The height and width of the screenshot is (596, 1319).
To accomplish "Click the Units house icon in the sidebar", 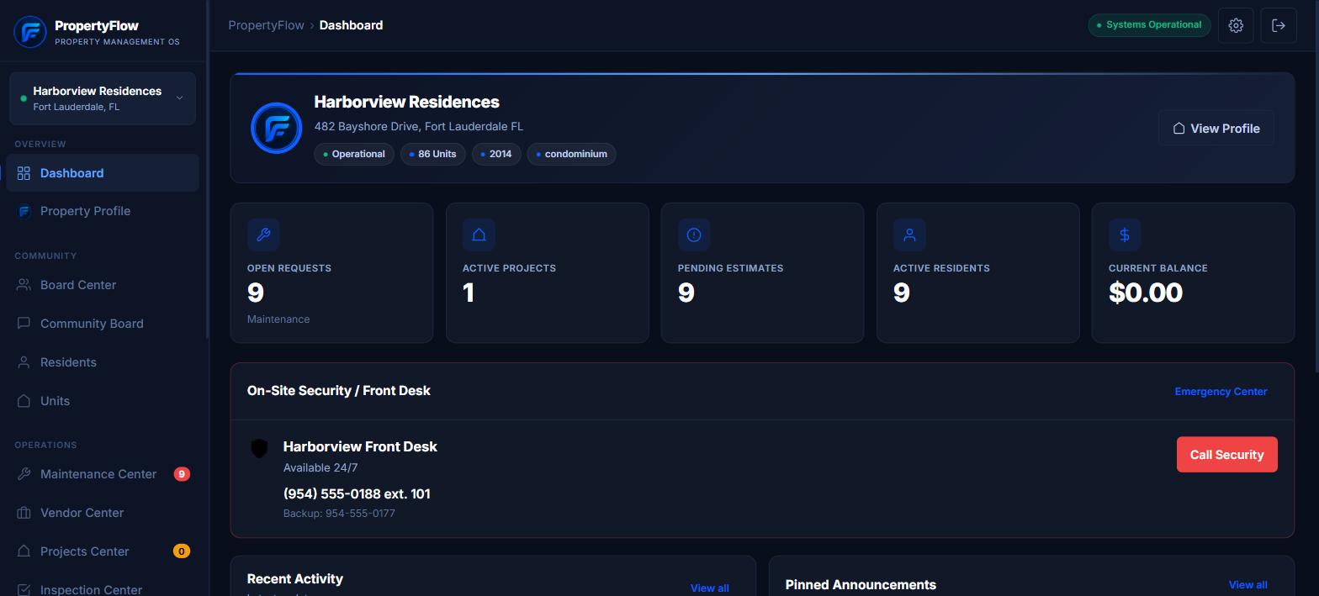I will pyautogui.click(x=24, y=401).
